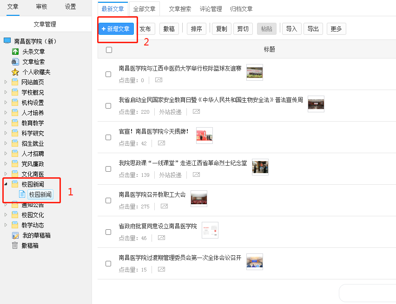Click the document icon beside child 校园新闻
This screenshot has height=304, width=396.
point(22,194)
